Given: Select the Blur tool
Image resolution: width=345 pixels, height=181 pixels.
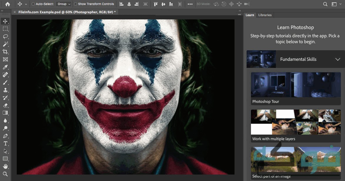Looking at the screenshot, I should click(x=5, y=120).
